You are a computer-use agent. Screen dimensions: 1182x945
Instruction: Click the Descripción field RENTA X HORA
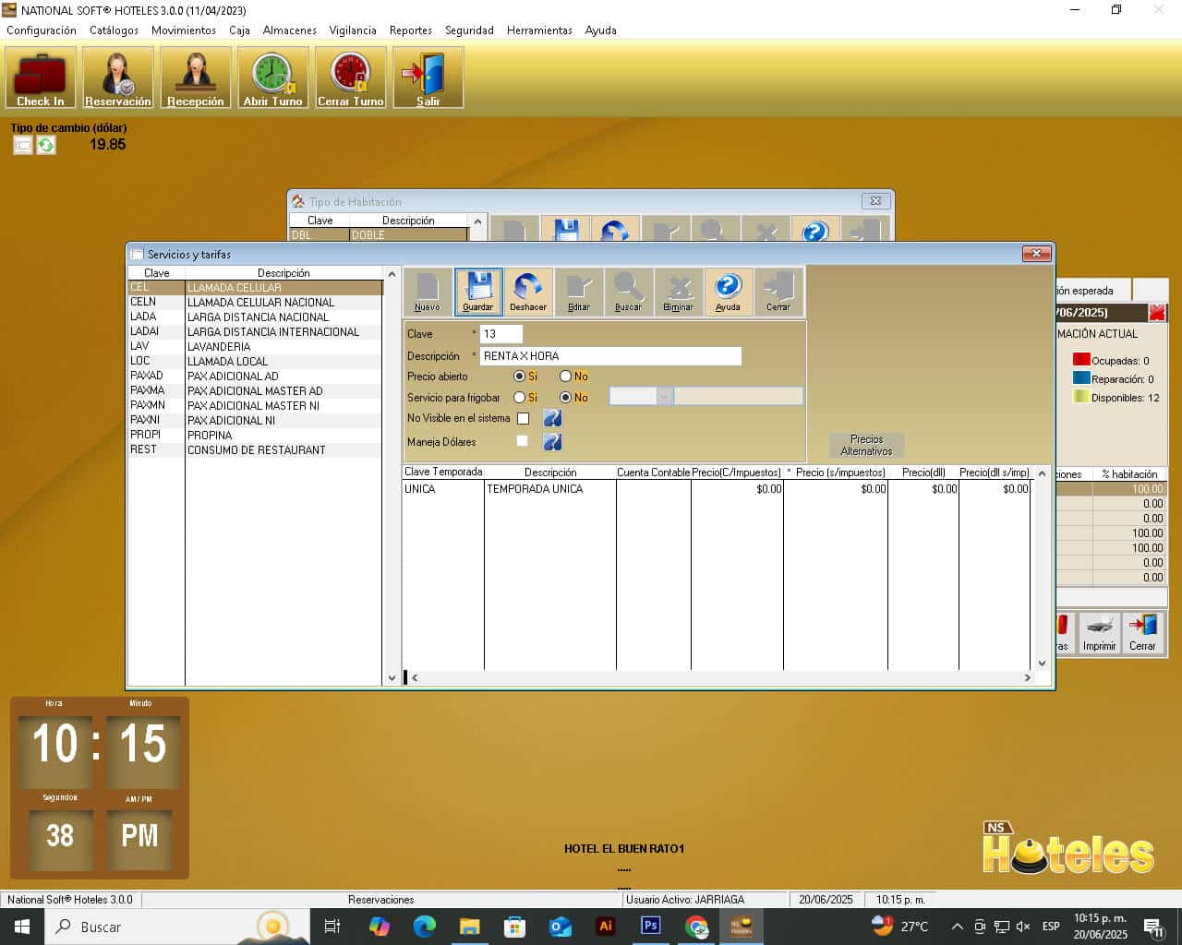click(x=610, y=356)
